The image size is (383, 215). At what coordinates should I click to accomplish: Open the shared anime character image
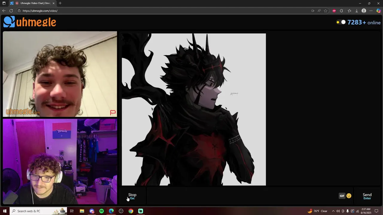pos(194,109)
